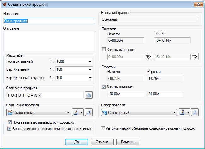Screen dimensions: 205x149
Task: Click edit icon for Набор полосок
Action: 182,112
